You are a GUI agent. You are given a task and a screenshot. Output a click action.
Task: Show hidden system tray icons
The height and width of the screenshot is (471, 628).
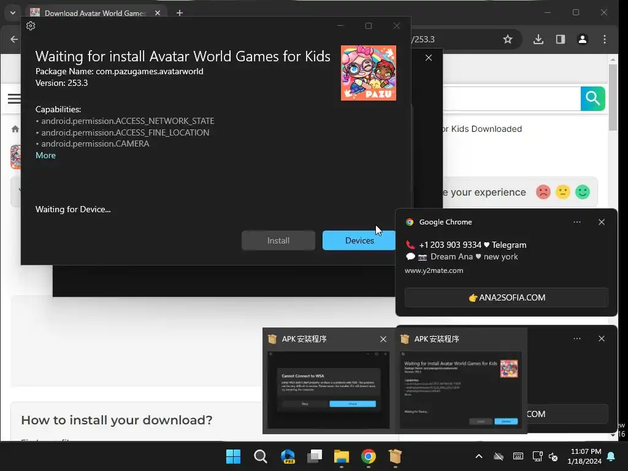[478, 456]
